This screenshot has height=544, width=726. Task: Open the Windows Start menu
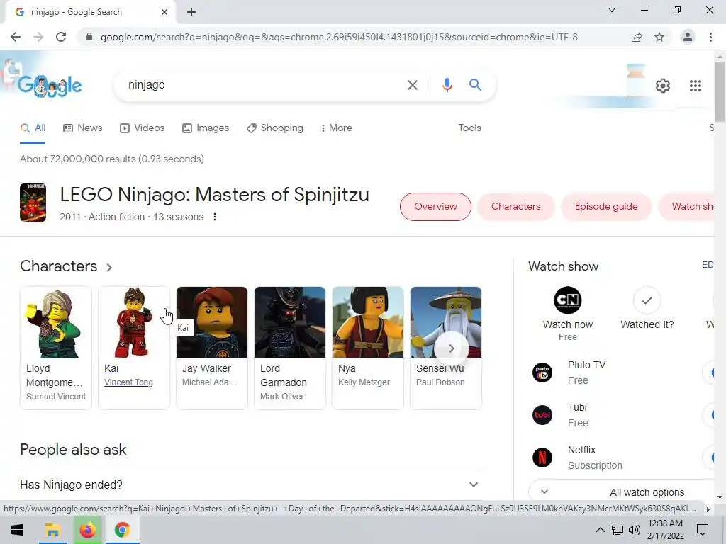tap(17, 530)
